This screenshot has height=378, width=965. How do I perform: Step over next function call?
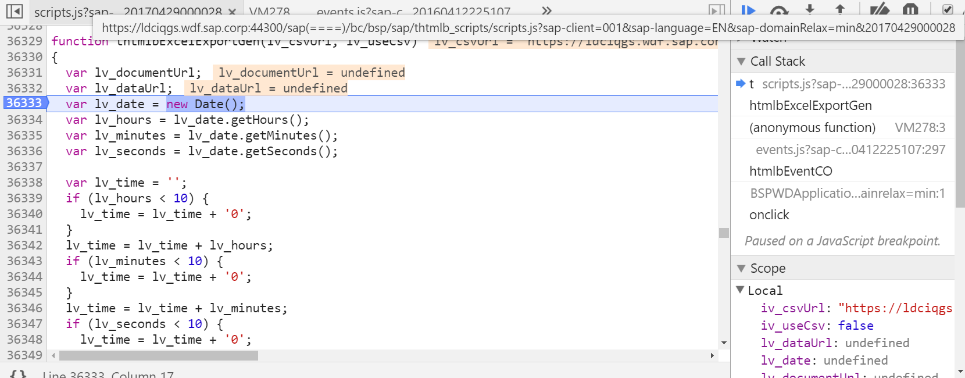pyautogui.click(x=779, y=10)
